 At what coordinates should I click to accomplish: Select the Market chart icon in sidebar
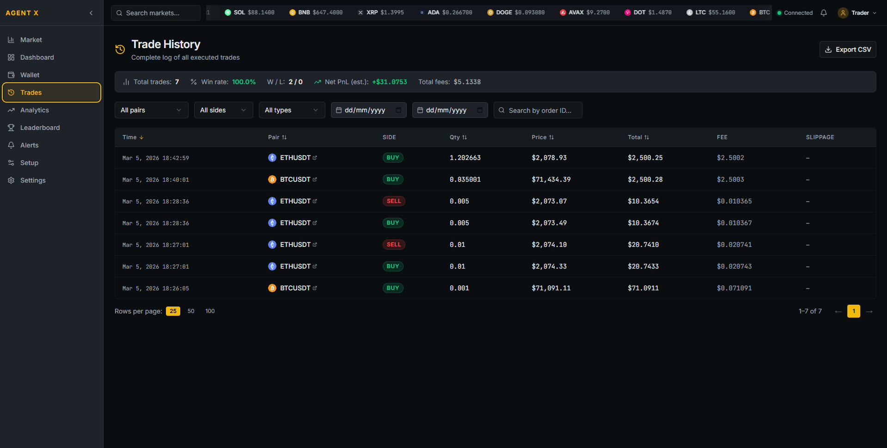[x=10, y=39]
